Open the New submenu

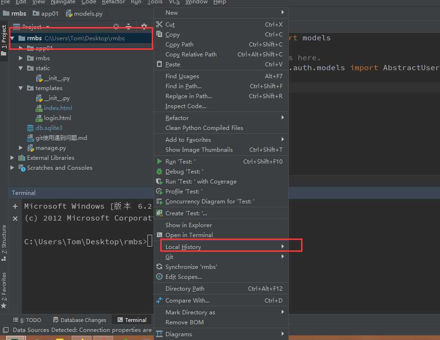point(221,12)
